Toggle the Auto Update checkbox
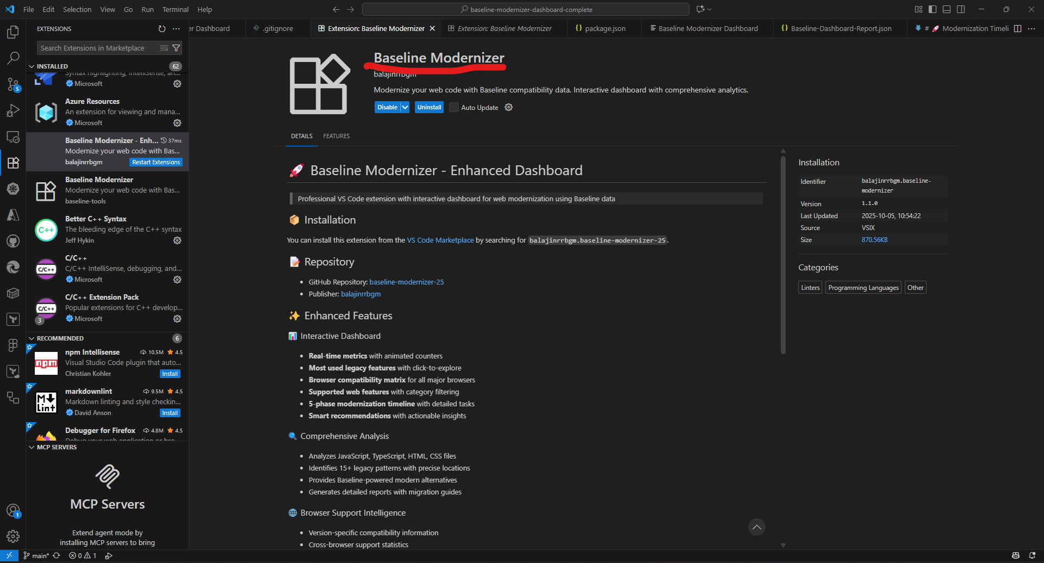This screenshot has width=1044, height=563. pyautogui.click(x=454, y=108)
